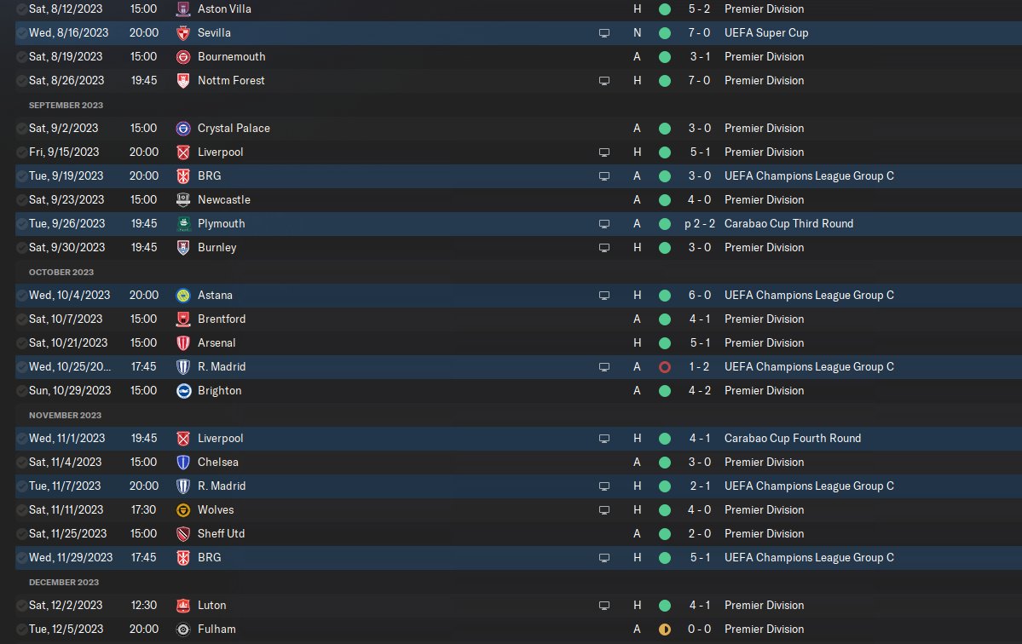
Task: Click the yellow draw indicator for Fulham match
Action: (665, 630)
